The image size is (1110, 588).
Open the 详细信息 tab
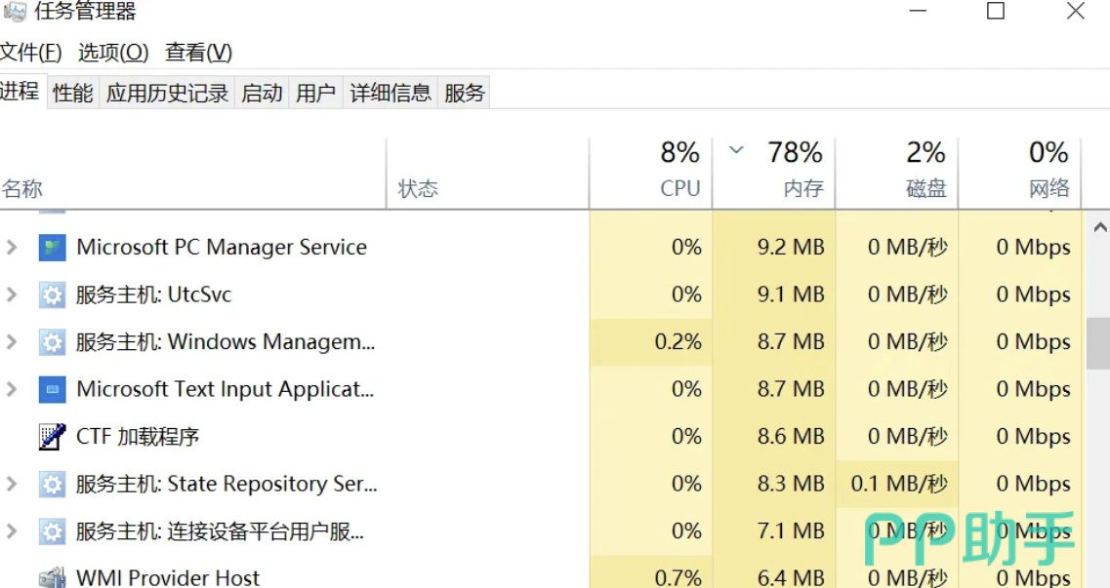(391, 93)
